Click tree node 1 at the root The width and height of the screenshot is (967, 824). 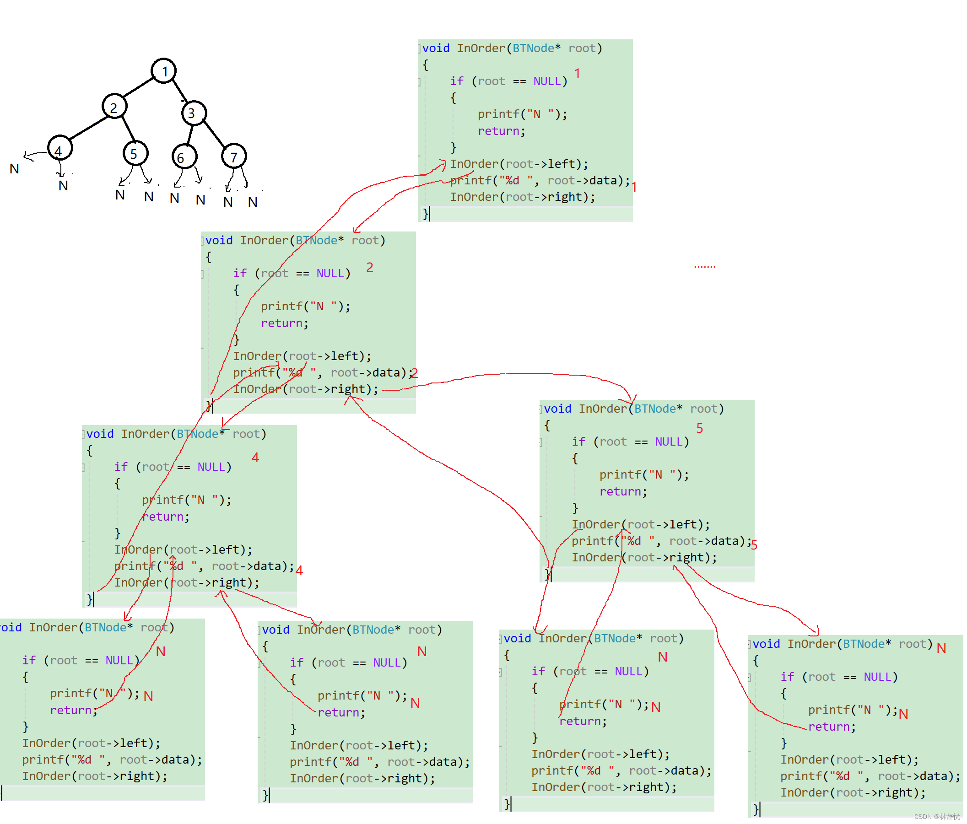point(164,71)
